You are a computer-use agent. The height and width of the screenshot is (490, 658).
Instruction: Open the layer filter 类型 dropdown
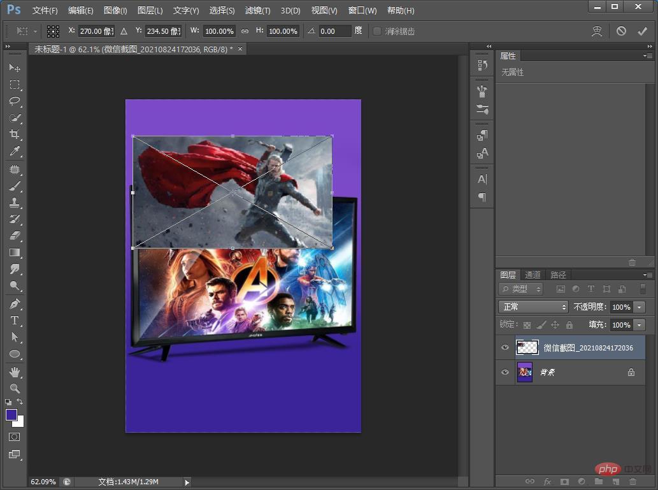click(x=521, y=289)
